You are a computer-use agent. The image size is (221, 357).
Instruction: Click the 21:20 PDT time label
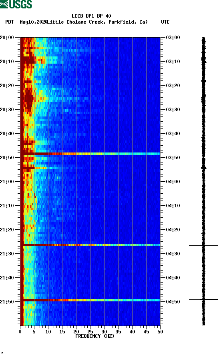(7, 230)
